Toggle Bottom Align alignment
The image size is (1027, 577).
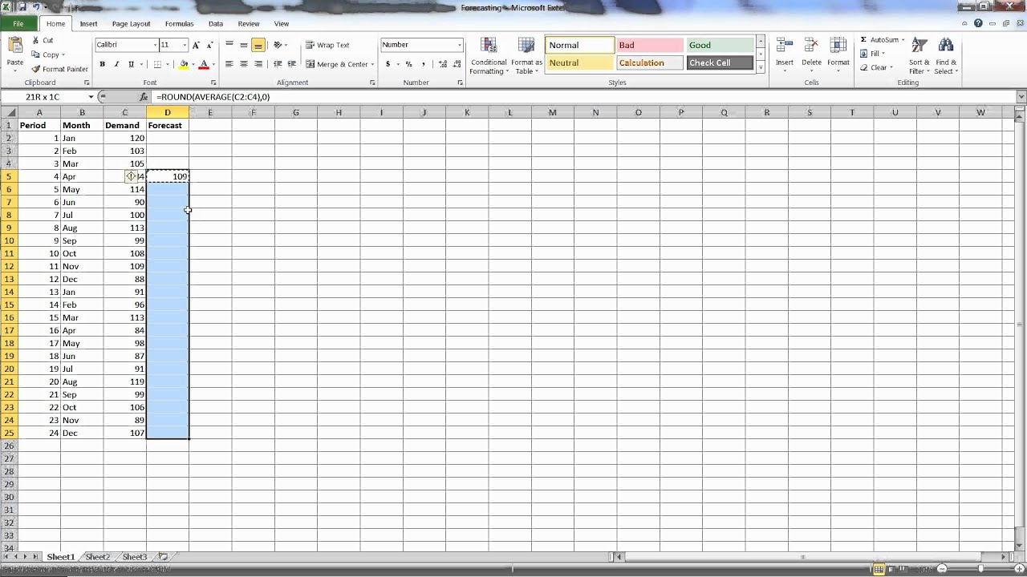258,45
